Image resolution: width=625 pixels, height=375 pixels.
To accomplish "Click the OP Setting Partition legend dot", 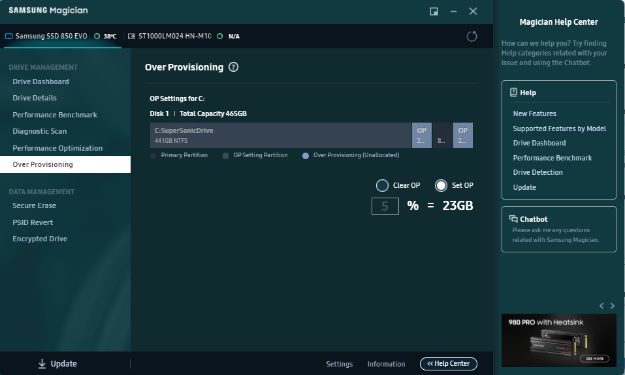I will (225, 156).
